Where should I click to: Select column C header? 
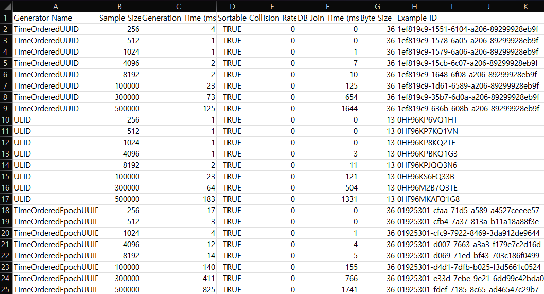pos(178,6)
